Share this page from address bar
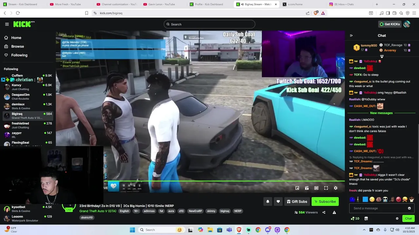 click(308, 13)
